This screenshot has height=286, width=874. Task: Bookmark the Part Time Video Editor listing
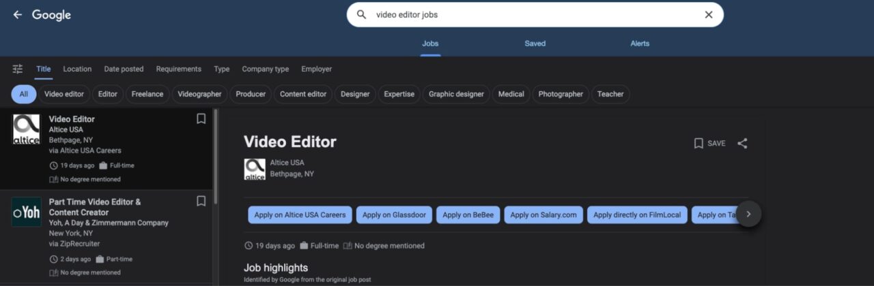[x=201, y=201]
